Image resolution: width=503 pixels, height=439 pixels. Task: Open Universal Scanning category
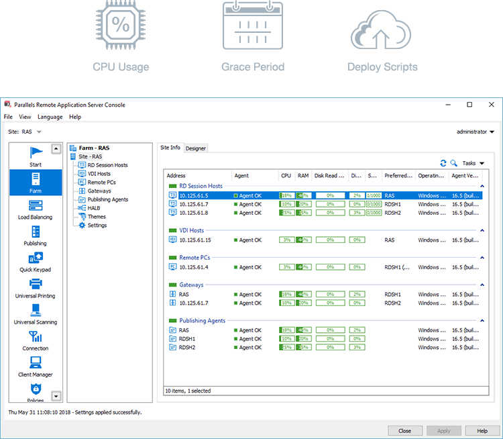coord(36,315)
